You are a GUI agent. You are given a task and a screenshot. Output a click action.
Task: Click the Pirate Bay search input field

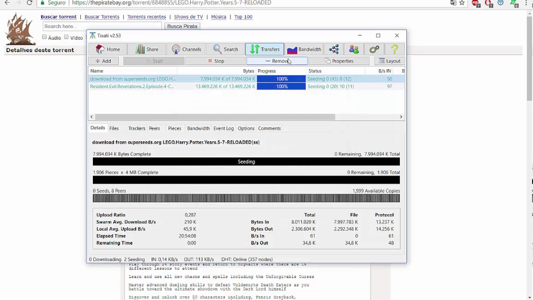pos(102,26)
